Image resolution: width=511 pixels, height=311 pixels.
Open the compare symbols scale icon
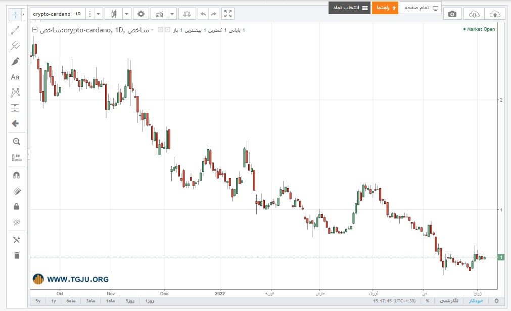pyautogui.click(x=187, y=14)
